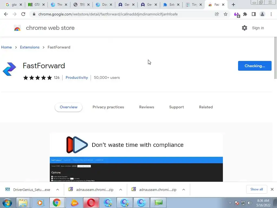The width and height of the screenshot is (277, 208).
Task: Open the Windows Start menu
Action: pyautogui.click(x=7, y=203)
